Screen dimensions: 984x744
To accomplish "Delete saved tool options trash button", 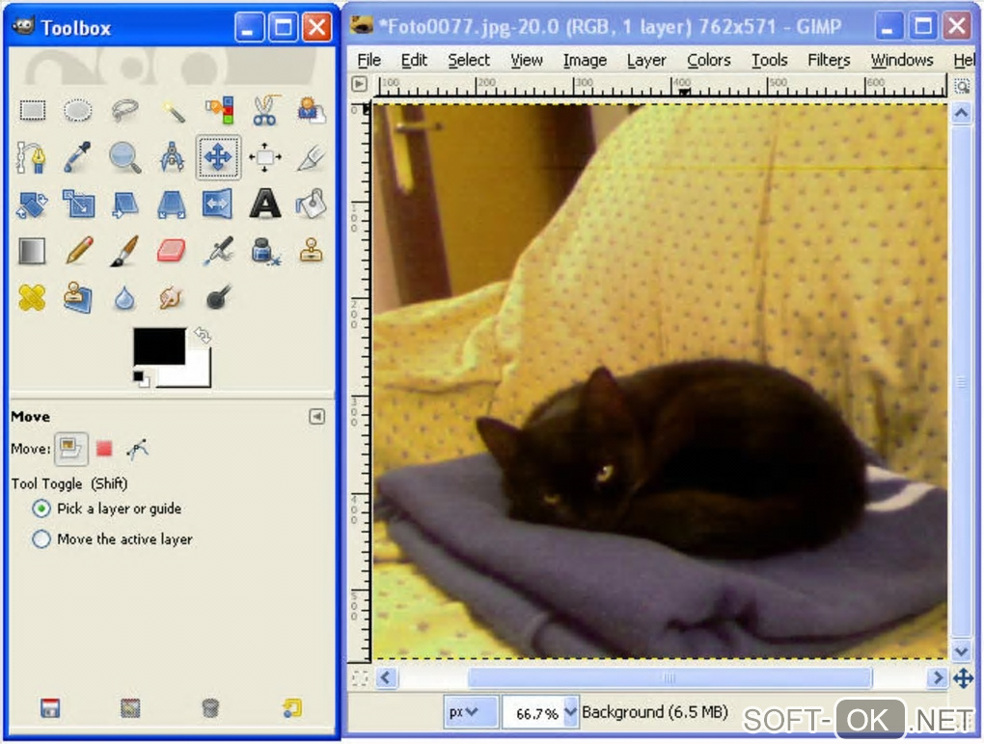I will [x=211, y=708].
